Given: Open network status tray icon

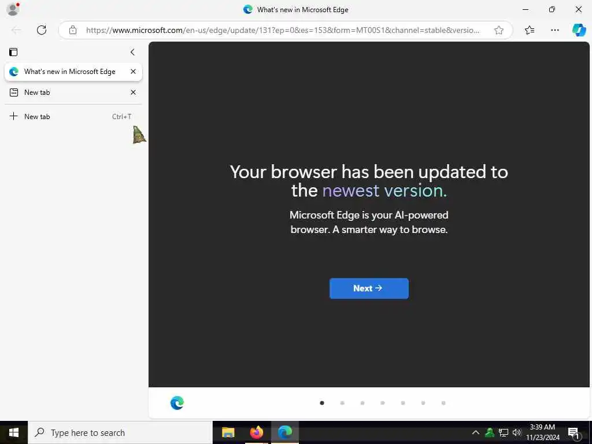Looking at the screenshot, I should (x=504, y=432).
